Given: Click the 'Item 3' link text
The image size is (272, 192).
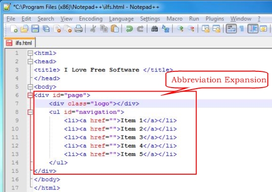Looking at the screenshot, I should click(x=132, y=137).
